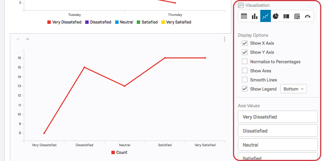Screen dimensions: 322x161
Task: Switch to bar chart visualization
Action: [255, 16]
